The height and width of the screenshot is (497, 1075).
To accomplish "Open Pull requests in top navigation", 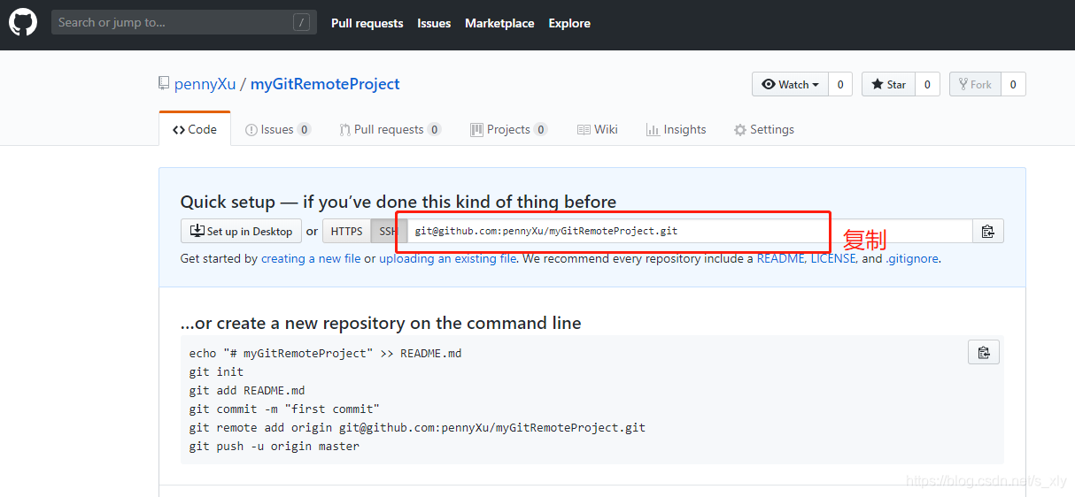I will [367, 23].
